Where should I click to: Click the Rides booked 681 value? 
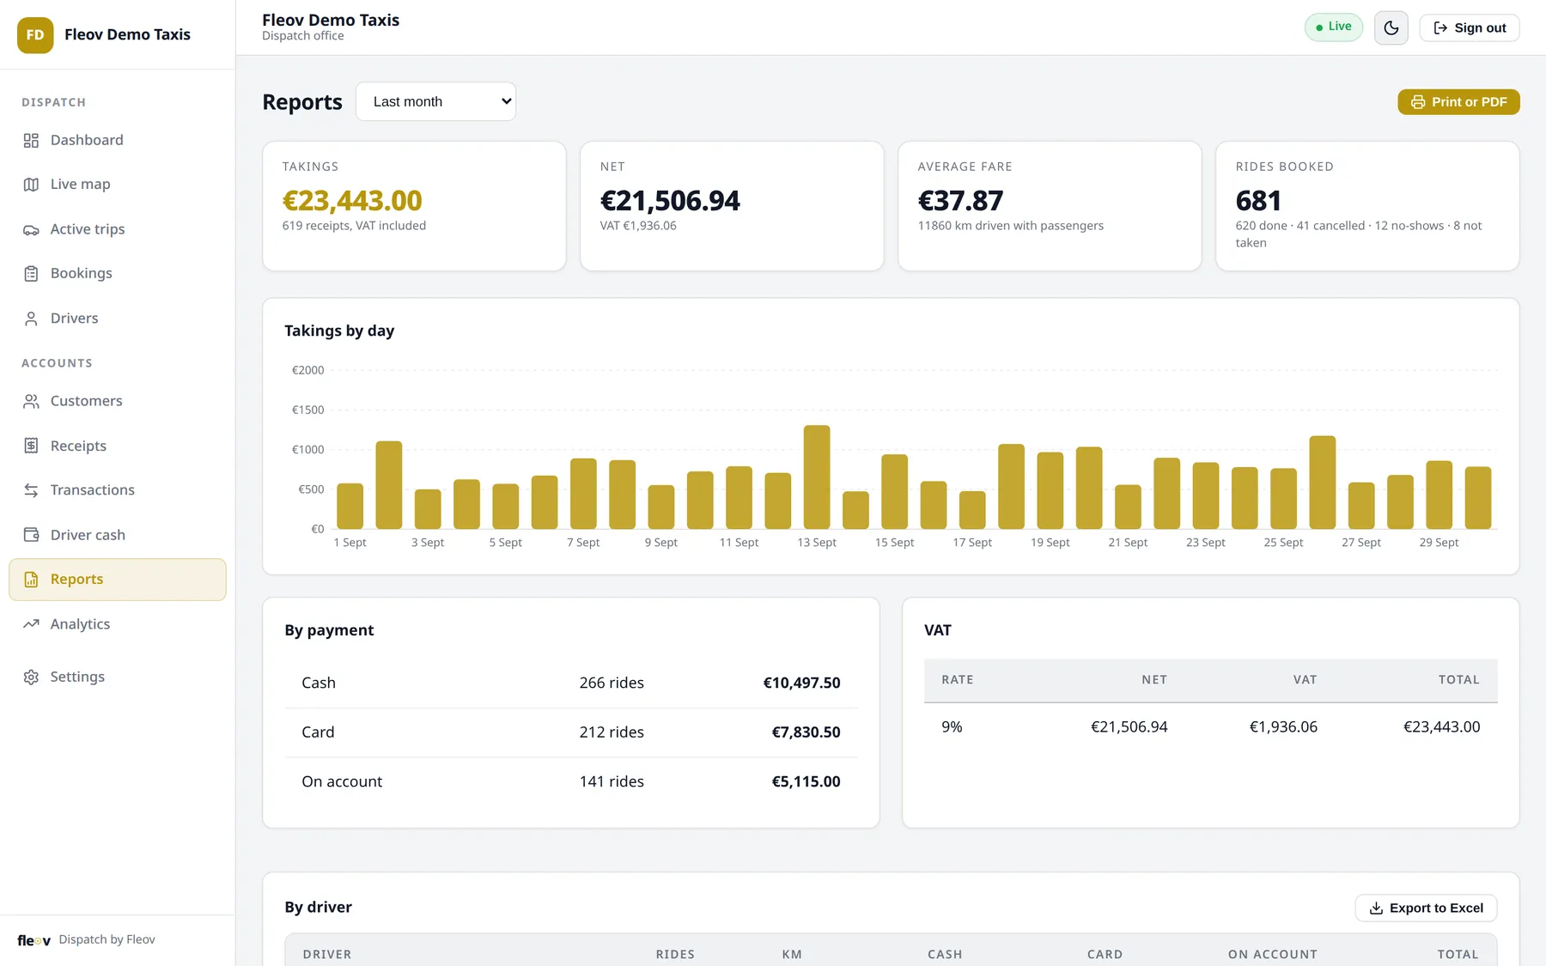1258,200
